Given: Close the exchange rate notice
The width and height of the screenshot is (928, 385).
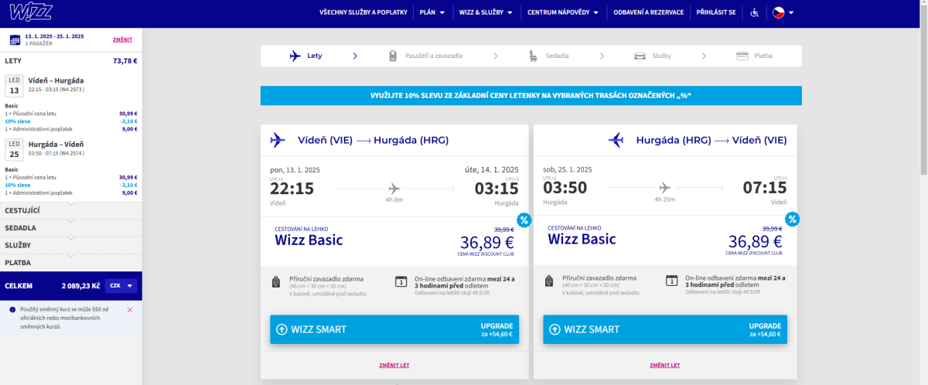Looking at the screenshot, I should pos(129,310).
